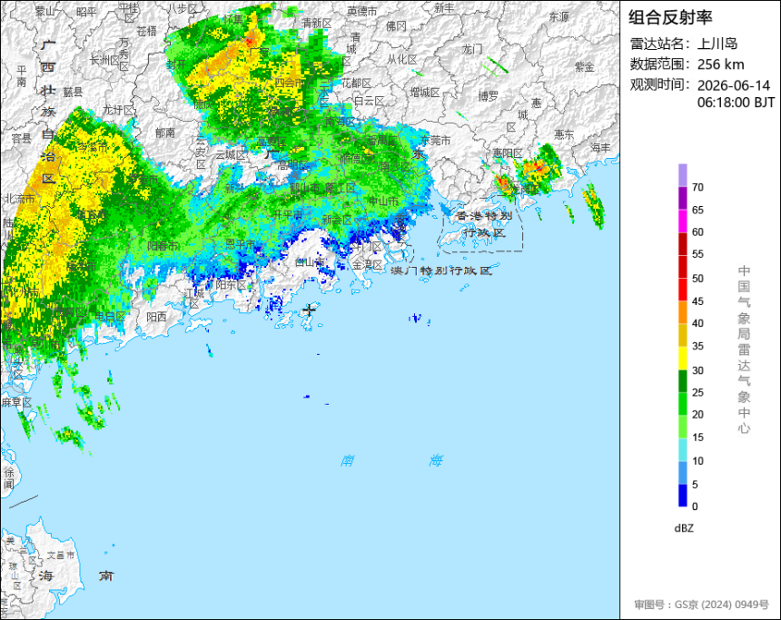
Task: Click the 惠东 county label
Action: coord(564,134)
